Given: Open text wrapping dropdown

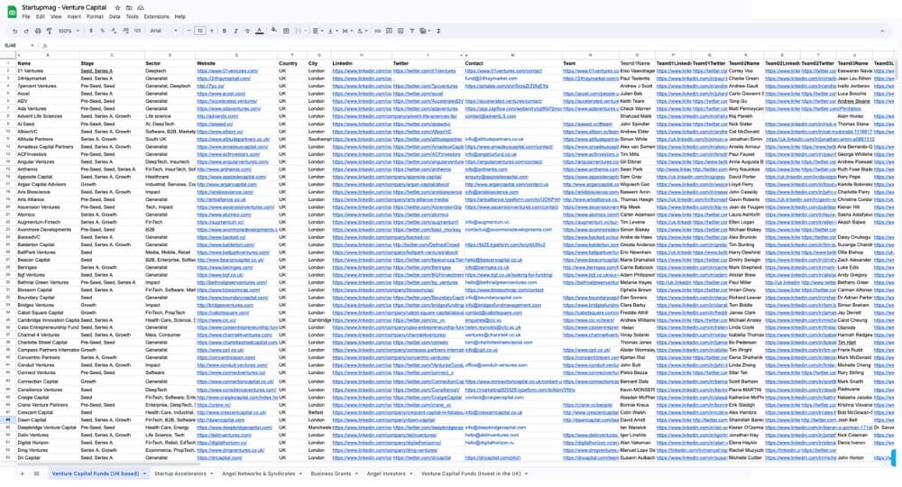Looking at the screenshot, I should click(x=345, y=31).
